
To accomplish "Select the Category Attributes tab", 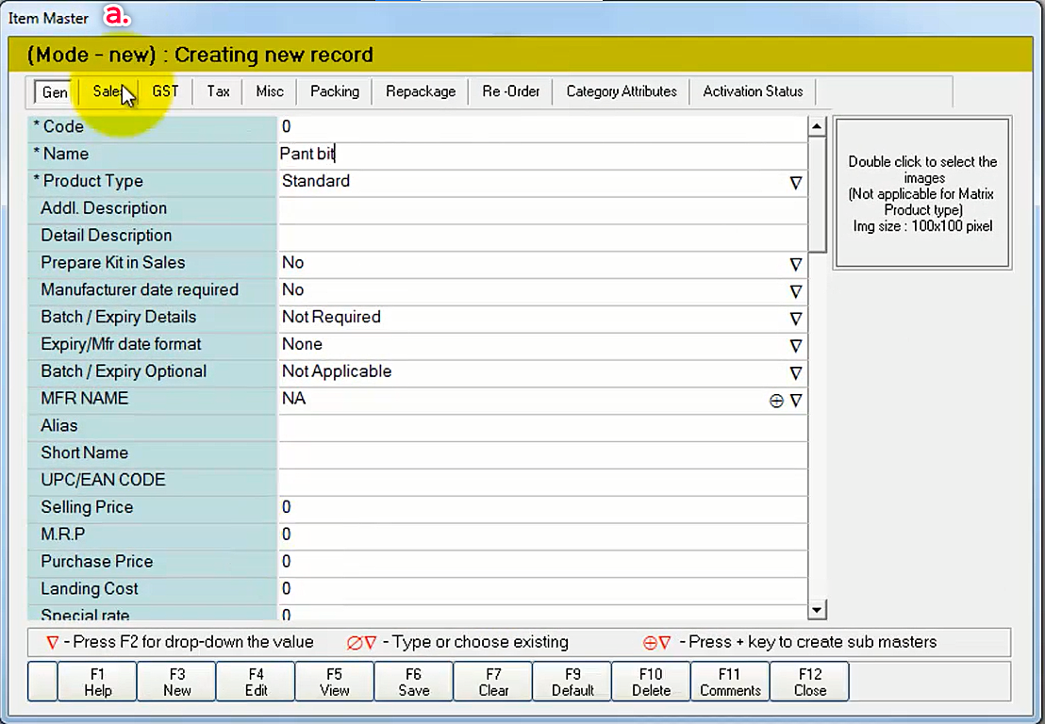I will pos(622,91).
